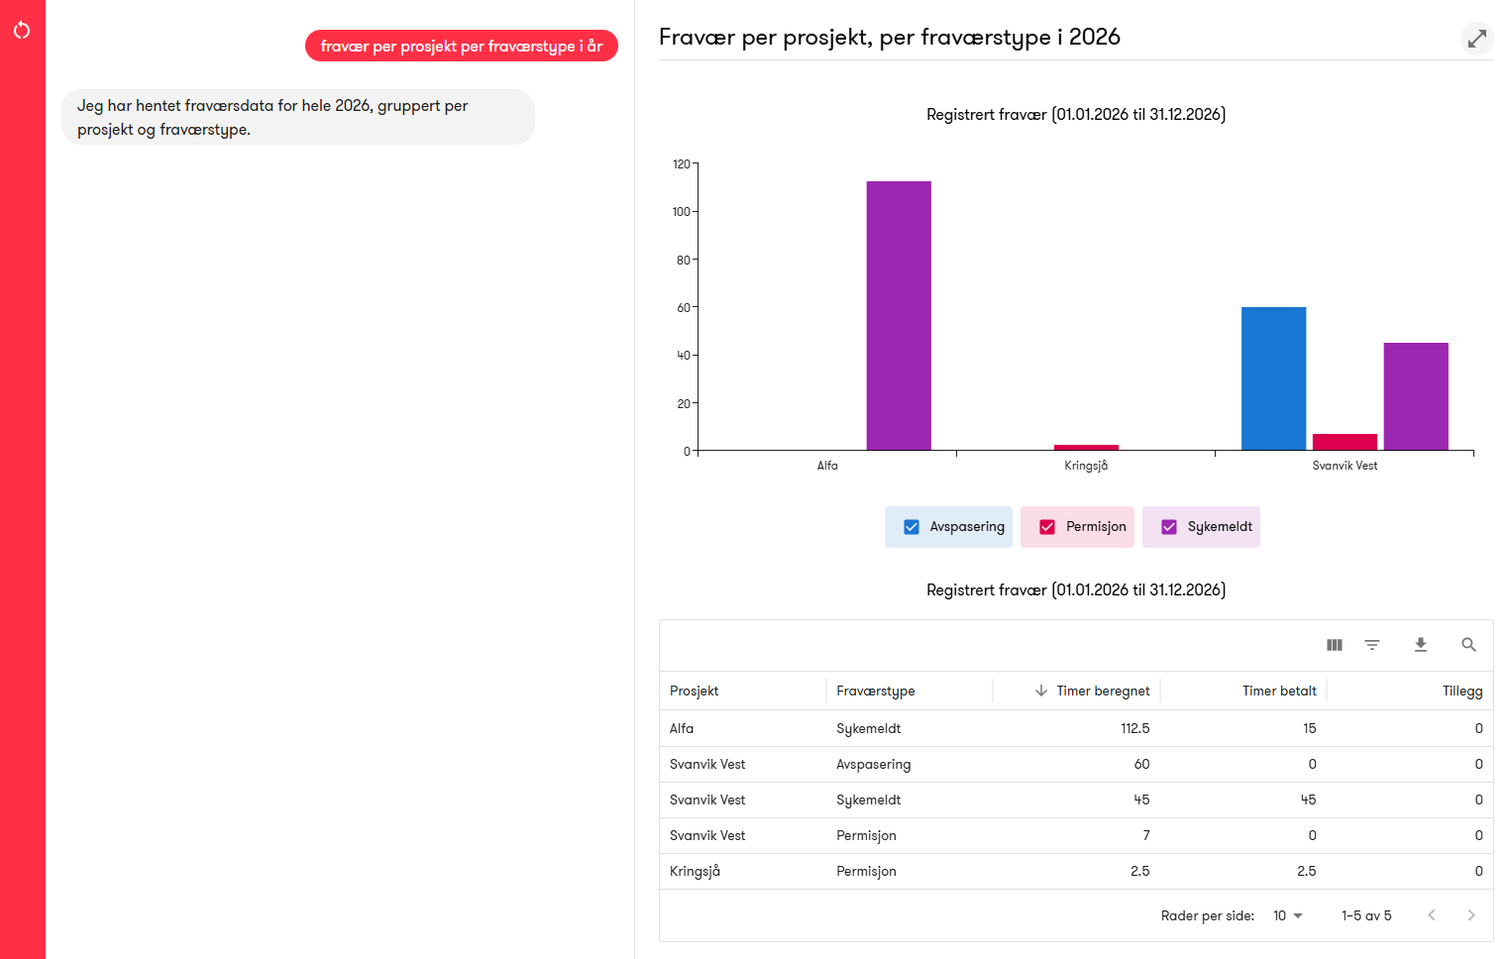Disable the Sykemeldt series checkbox
1508x959 pixels.
(1169, 527)
